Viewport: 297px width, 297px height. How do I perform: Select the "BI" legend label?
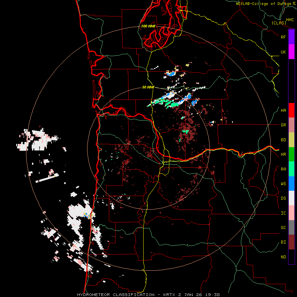[283, 242]
